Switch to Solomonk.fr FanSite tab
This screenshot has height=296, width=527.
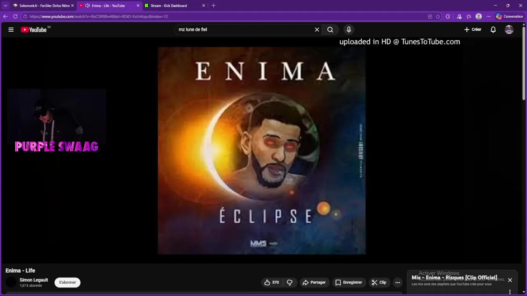[43, 6]
